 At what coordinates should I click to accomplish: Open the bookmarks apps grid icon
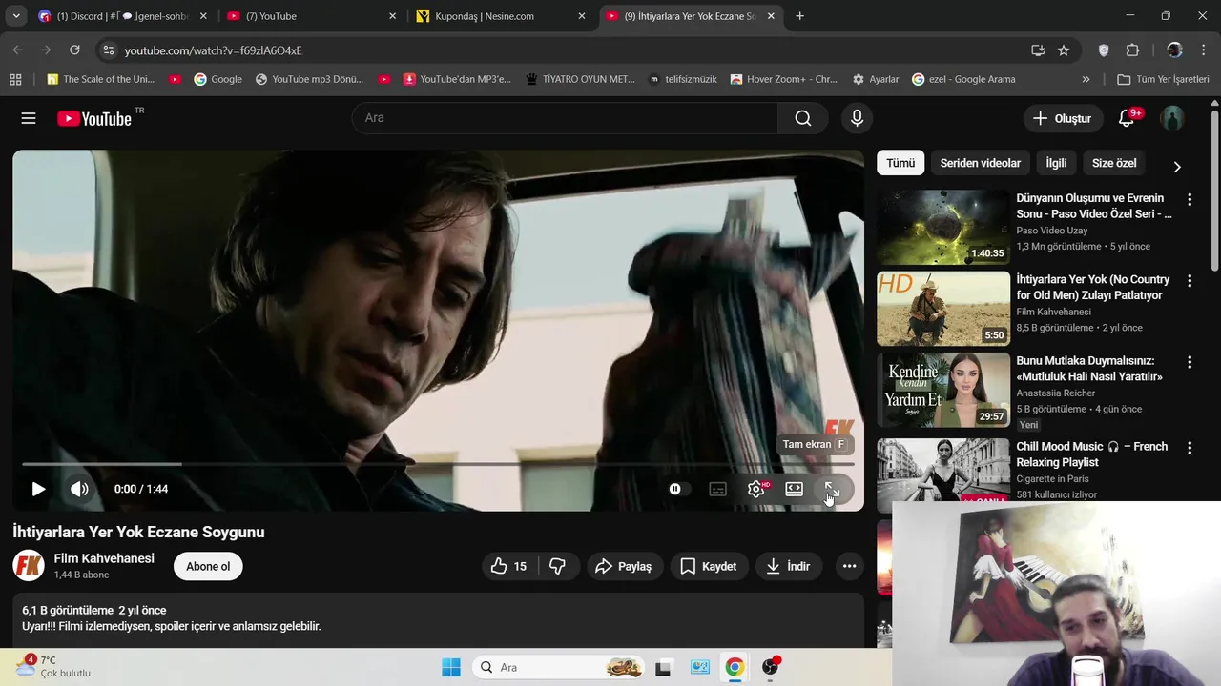15,79
